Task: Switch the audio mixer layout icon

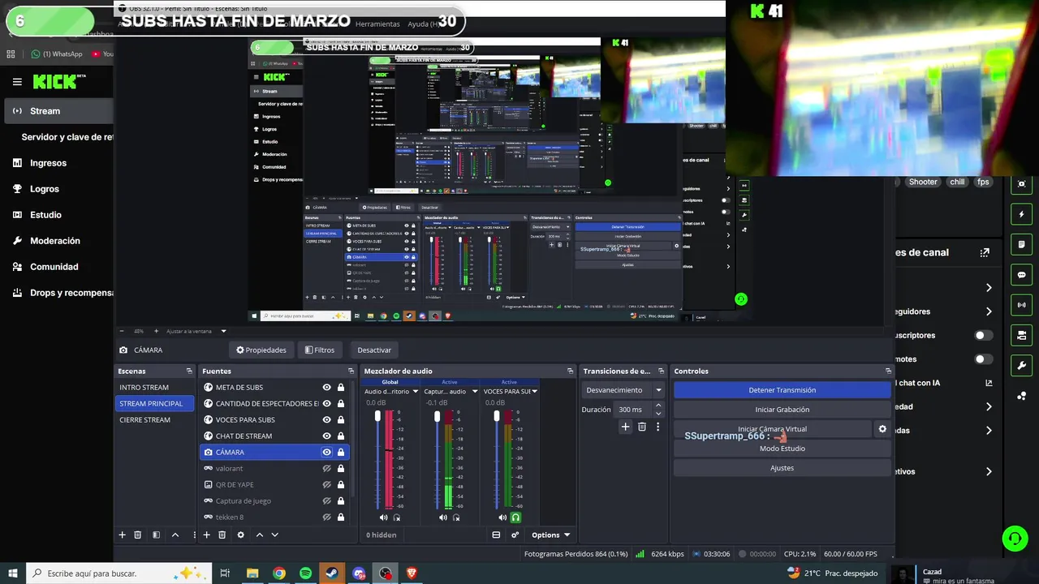Action: (496, 535)
